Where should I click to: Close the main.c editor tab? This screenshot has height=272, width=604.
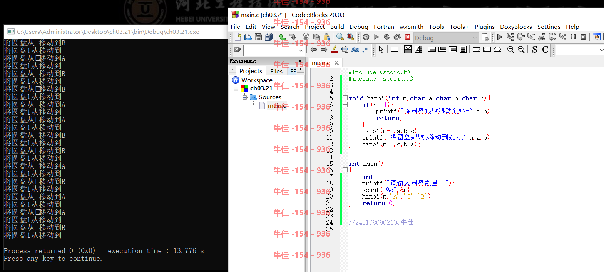point(336,63)
